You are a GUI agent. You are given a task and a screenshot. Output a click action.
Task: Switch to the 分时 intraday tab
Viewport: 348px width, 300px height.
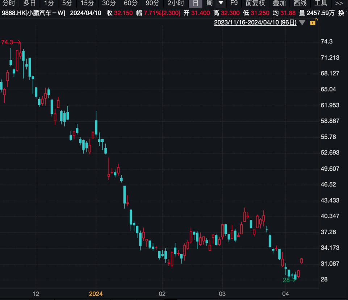(9, 4)
